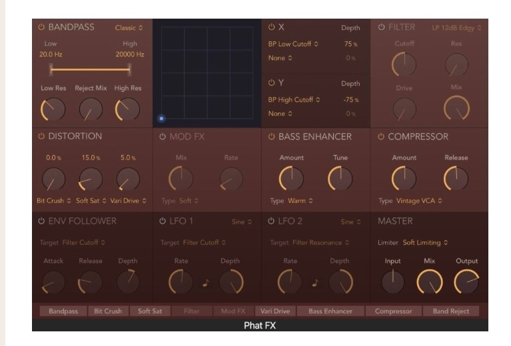511x346 pixels.
Task: Click the Bit Crush button in effect order strip
Action: (x=108, y=311)
